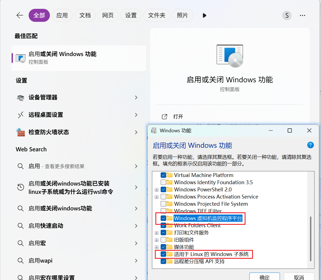The height and width of the screenshot is (280, 321).
Task: Expand Windows Process Activation Service
Action: tap(157, 197)
